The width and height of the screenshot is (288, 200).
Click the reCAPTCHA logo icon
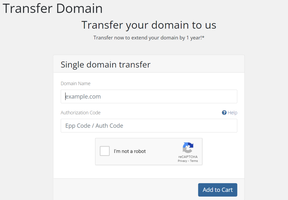pos(188,148)
